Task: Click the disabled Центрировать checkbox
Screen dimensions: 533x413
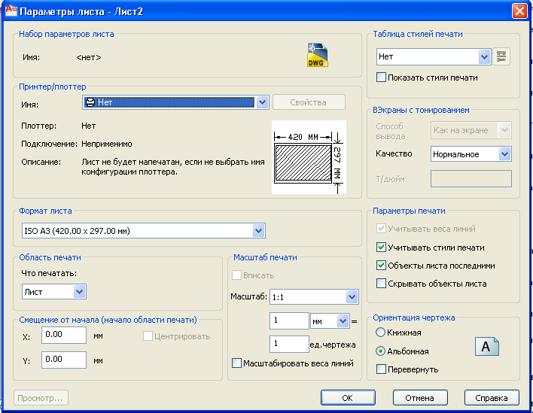Action: click(x=148, y=336)
